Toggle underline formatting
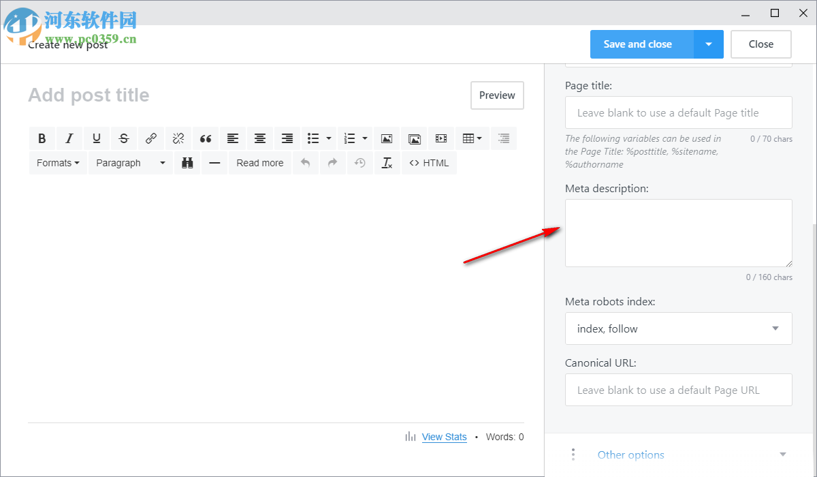The width and height of the screenshot is (817, 477). tap(97, 138)
